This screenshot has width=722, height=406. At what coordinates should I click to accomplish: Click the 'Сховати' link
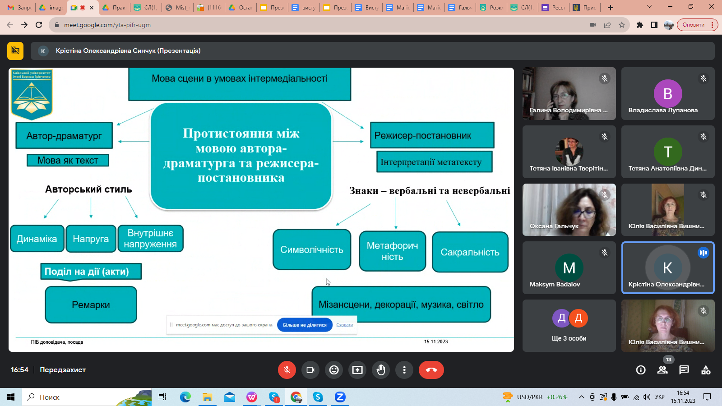click(x=344, y=325)
